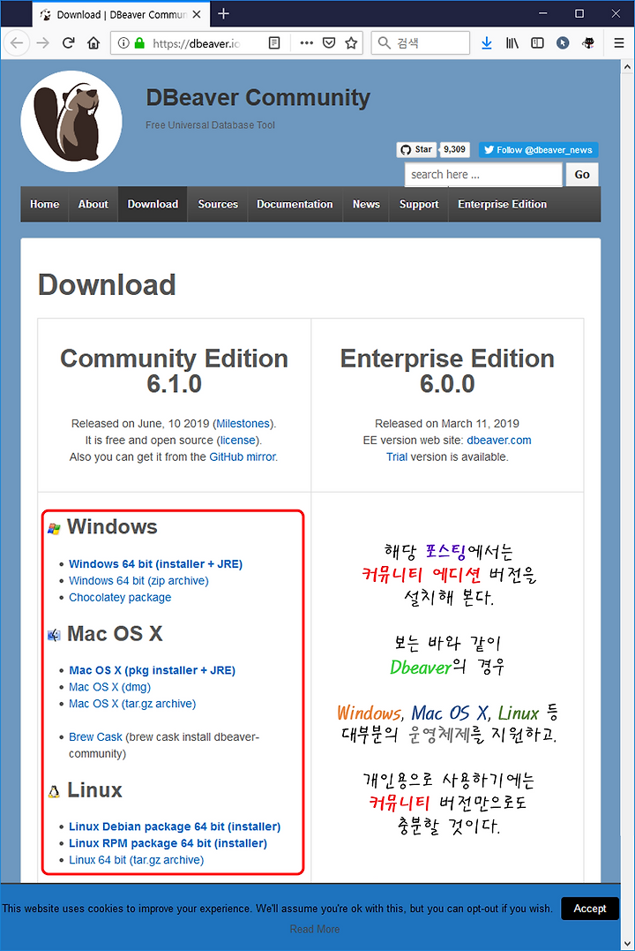Click the GitHub Star button
This screenshot has width=635, height=951.
pos(415,149)
